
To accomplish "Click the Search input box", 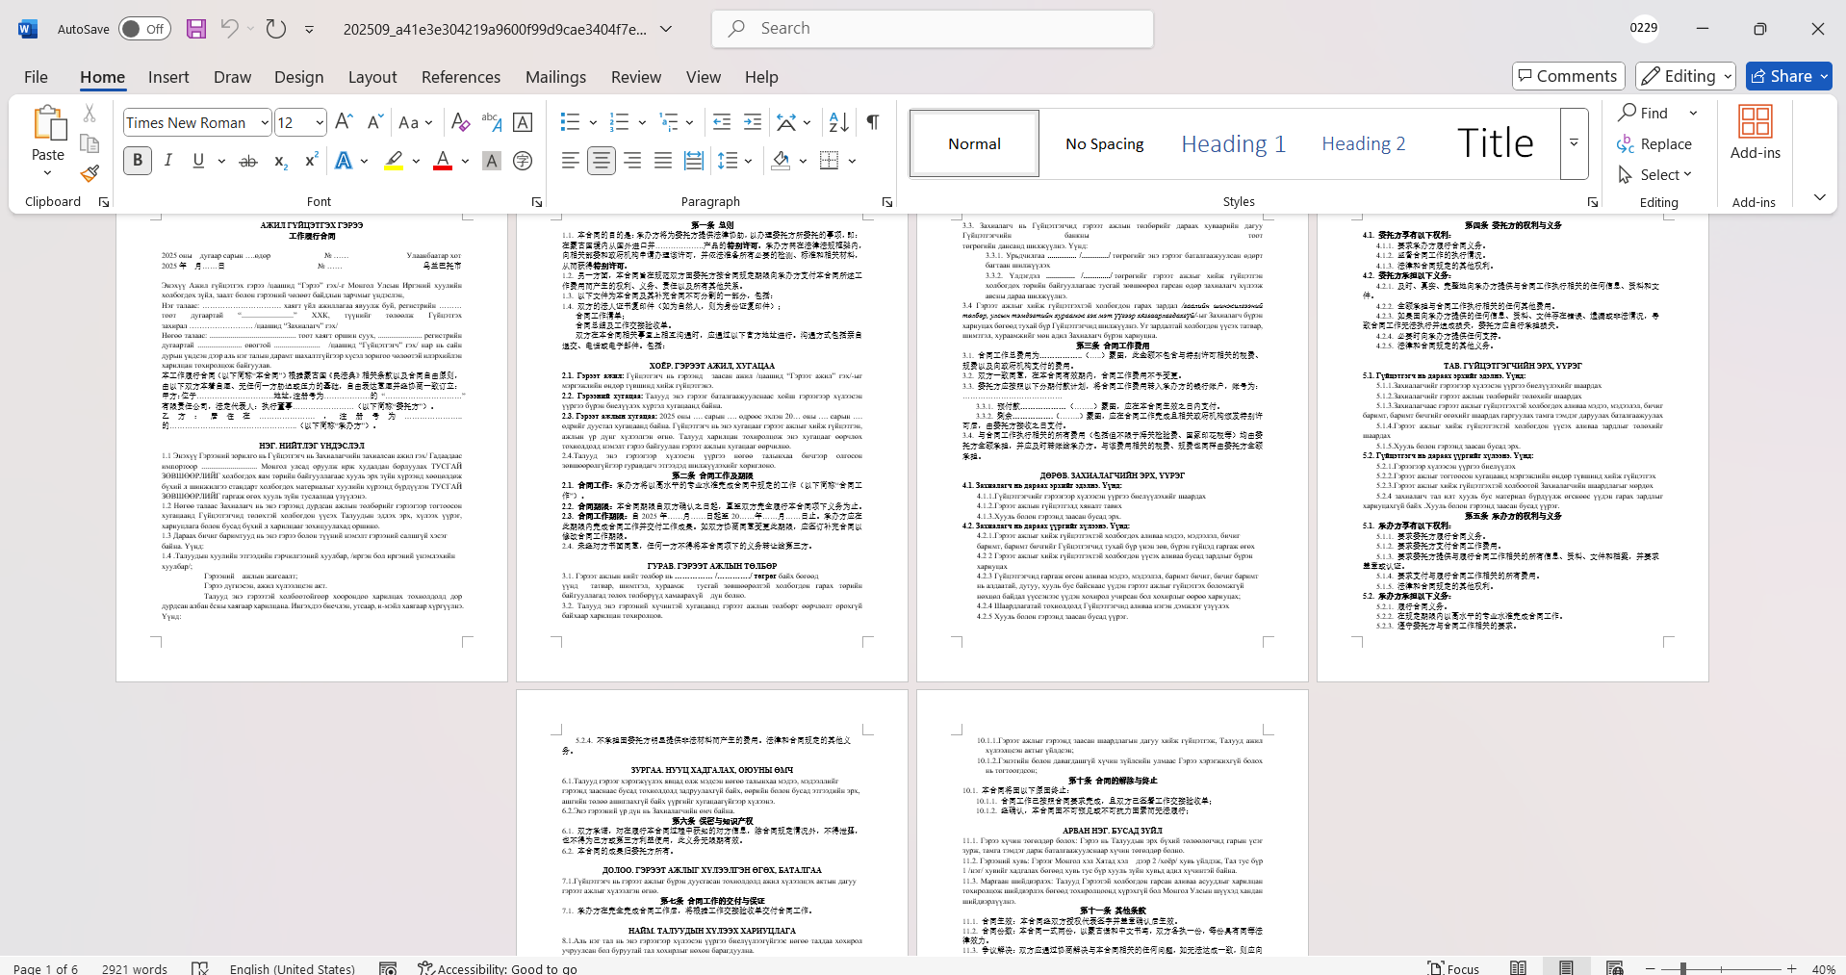I will coord(933,29).
